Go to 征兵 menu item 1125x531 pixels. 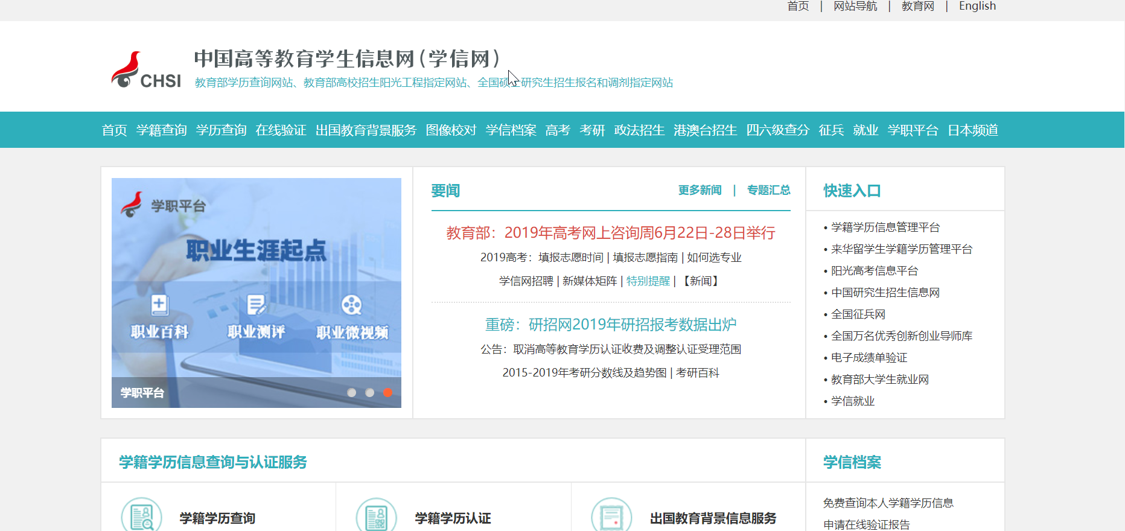click(831, 130)
